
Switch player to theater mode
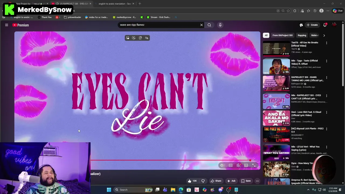pyautogui.click(x=246, y=165)
